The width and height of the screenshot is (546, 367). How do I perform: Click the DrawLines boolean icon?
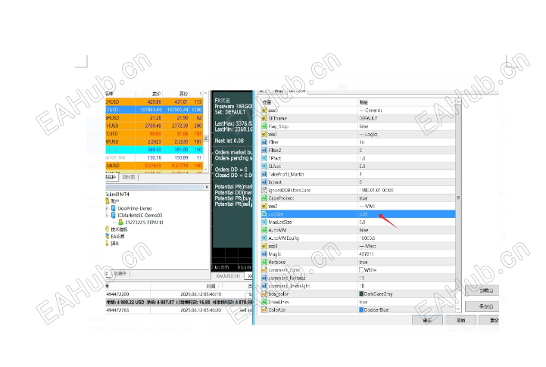click(x=264, y=302)
